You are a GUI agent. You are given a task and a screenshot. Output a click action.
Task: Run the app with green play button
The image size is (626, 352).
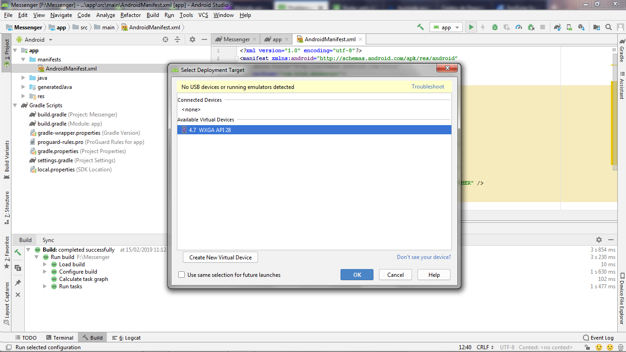pos(471,27)
